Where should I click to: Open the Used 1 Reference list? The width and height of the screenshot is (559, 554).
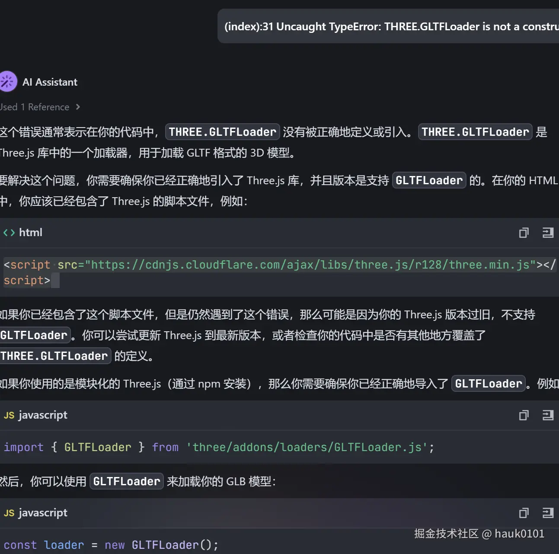click(35, 107)
